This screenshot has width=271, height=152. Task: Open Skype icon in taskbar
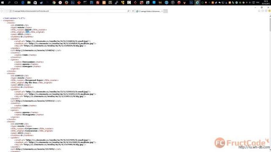(166, 3)
